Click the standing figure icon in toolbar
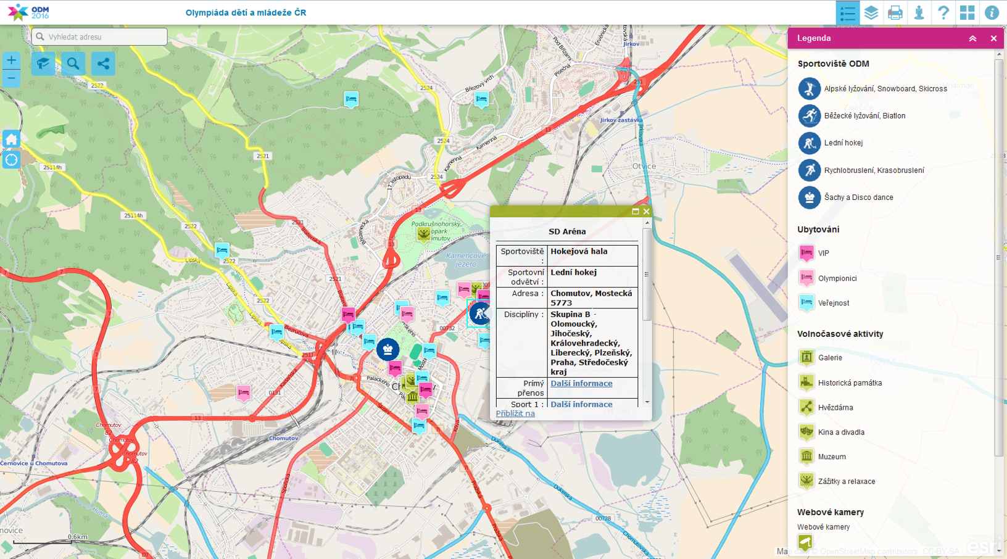 point(919,12)
